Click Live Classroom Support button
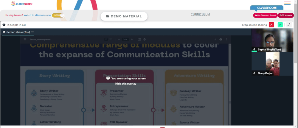Image resolution: width=298 pixels, height=128 pixels. (x=265, y=15)
